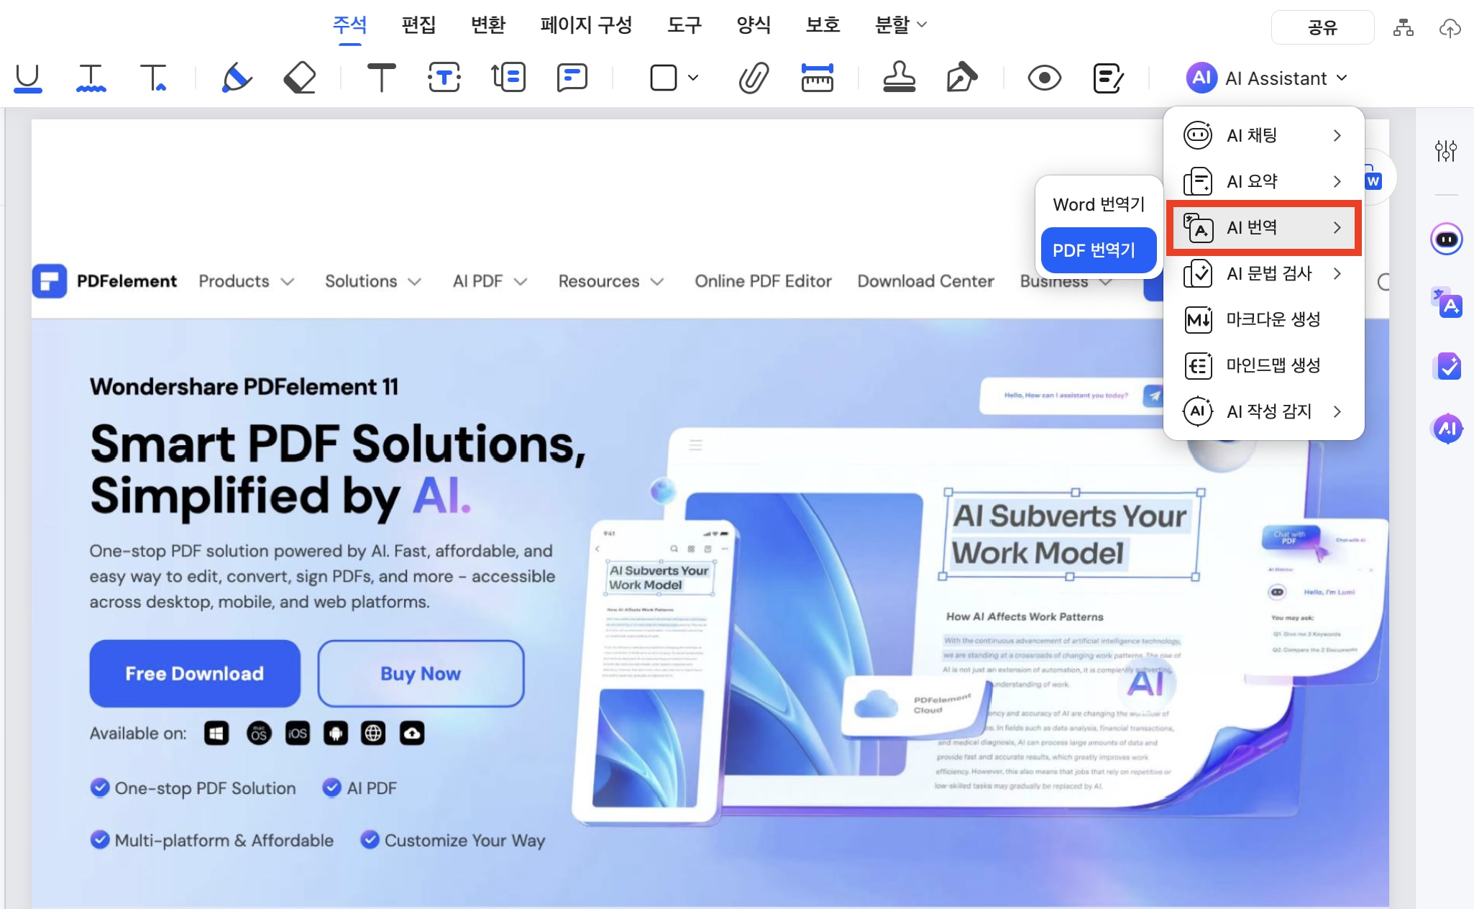Open the signature pen tool
Image resolution: width=1474 pixels, height=909 pixels.
point(962,78)
